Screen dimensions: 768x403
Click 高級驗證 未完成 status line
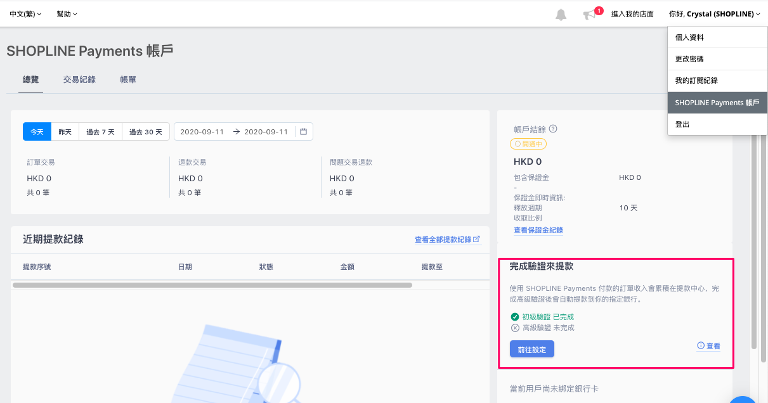[x=542, y=328]
